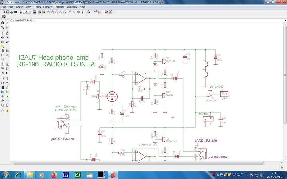Viewport: 287px width, 179px height.
Task: Open the Options menu
Action: 59,7
